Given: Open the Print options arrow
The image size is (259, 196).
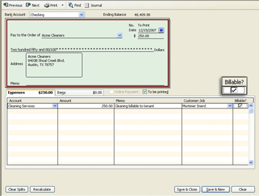Looking at the screenshot, I should [62, 5].
